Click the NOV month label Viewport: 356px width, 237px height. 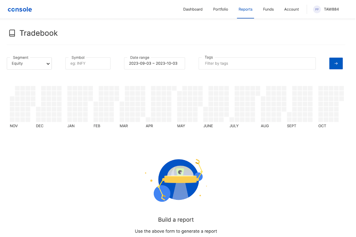pyautogui.click(x=13, y=126)
